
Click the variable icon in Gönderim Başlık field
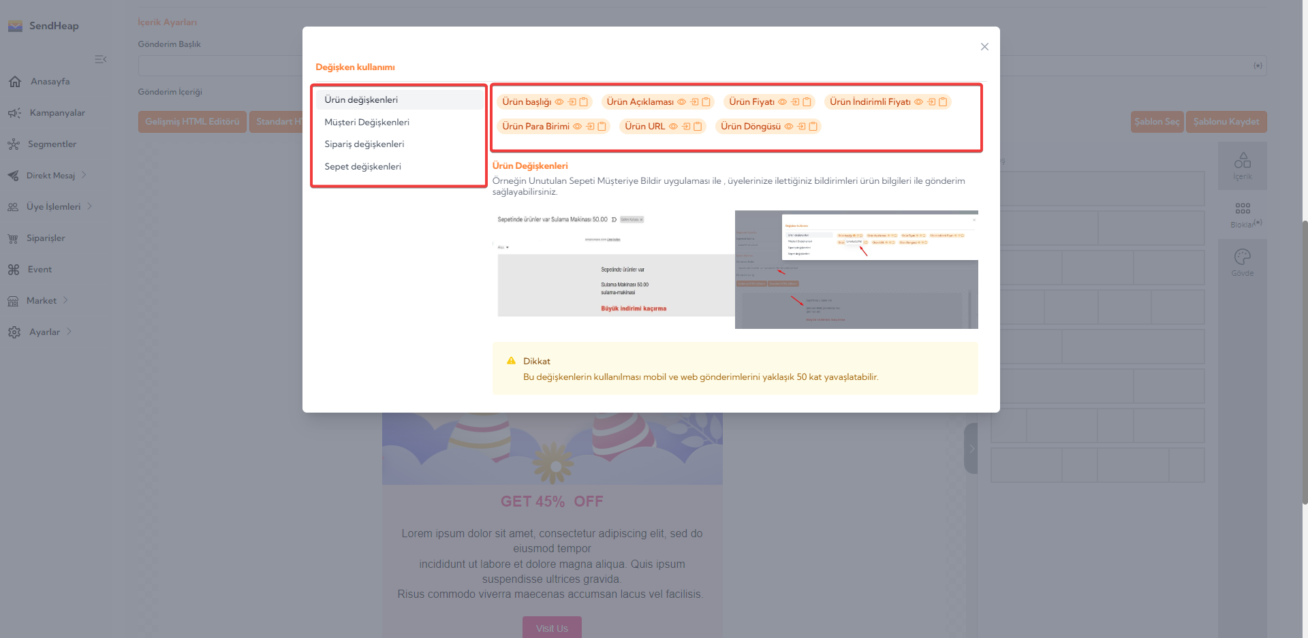(1258, 66)
